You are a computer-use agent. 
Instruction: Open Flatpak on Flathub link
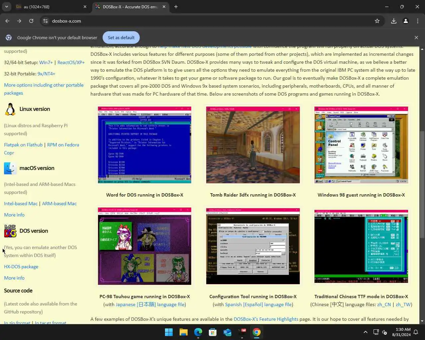tap(23, 145)
